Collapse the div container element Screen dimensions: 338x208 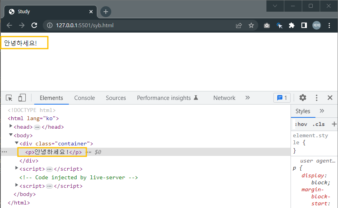17,143
